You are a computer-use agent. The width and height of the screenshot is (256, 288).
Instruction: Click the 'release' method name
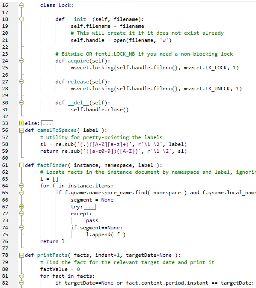[x=78, y=82]
